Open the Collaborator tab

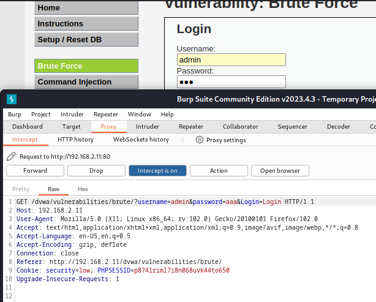(241, 126)
